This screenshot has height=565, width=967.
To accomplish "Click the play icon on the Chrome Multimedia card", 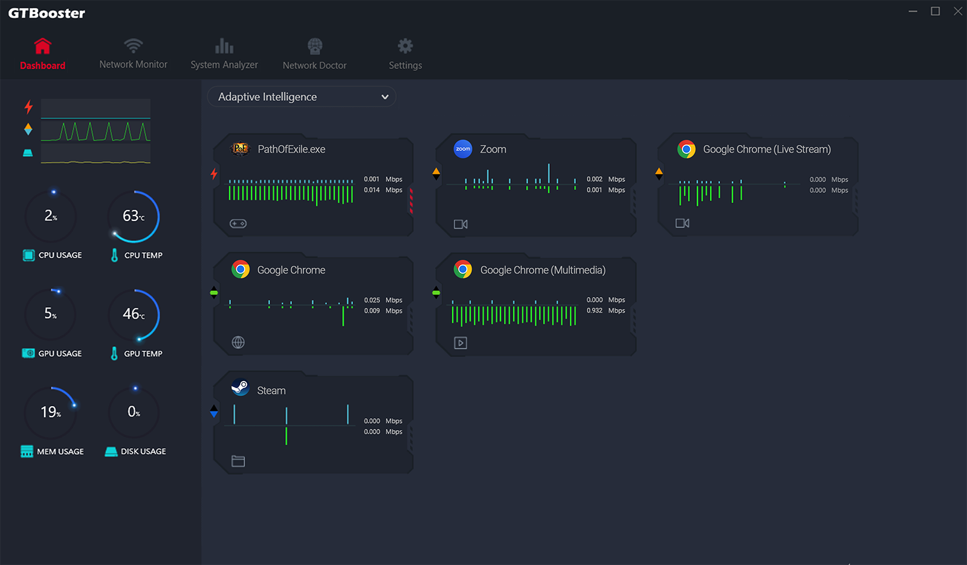I will pyautogui.click(x=461, y=343).
